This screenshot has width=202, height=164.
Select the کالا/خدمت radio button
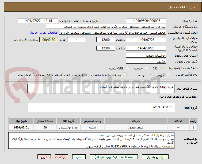(x=127, y=68)
